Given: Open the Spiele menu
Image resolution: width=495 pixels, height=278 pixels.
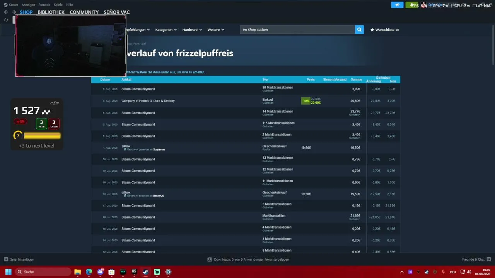Looking at the screenshot, I should point(58,5).
